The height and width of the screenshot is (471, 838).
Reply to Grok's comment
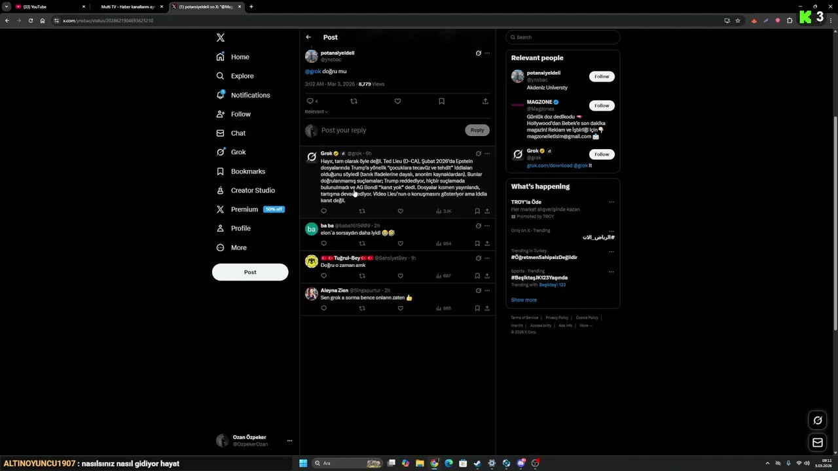click(x=323, y=211)
